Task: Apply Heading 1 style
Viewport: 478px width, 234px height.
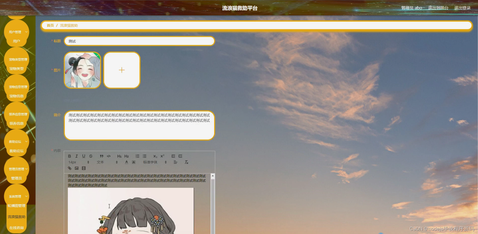Action: click(119, 156)
